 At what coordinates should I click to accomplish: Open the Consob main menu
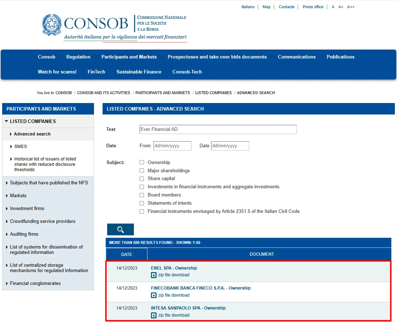[x=47, y=57]
